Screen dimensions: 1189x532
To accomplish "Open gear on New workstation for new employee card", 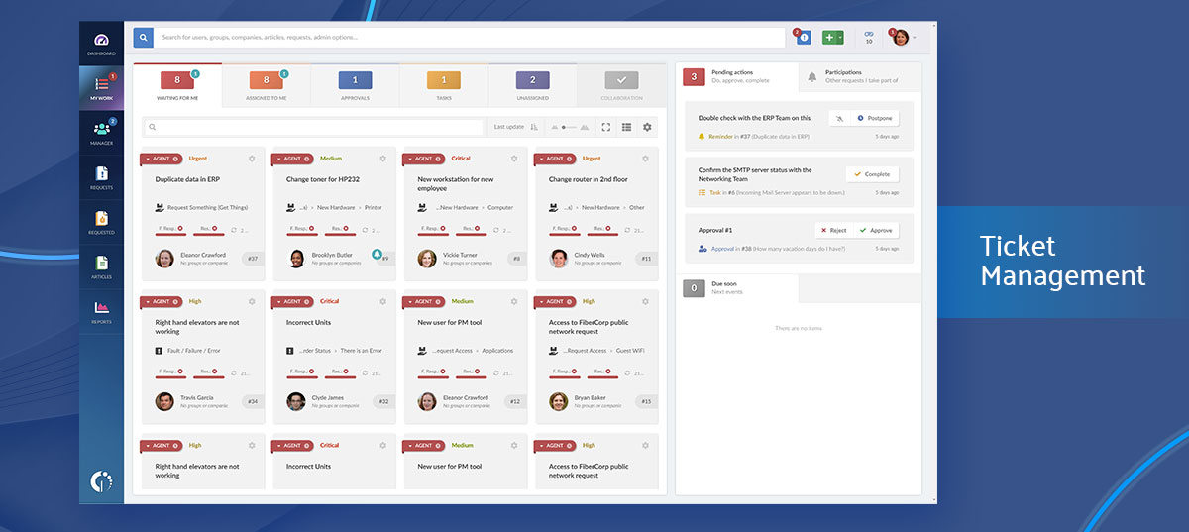I will 514,159.
